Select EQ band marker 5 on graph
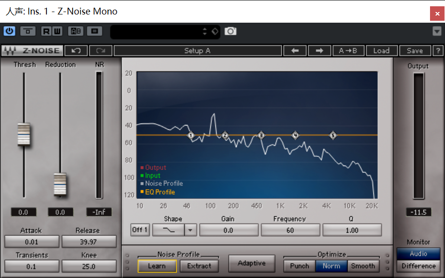445x278 pixels. pyautogui.click(x=333, y=136)
